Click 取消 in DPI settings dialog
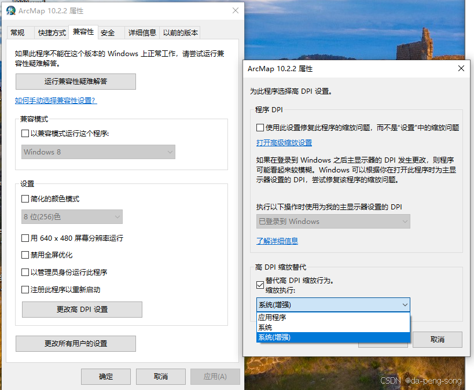This screenshot has height=390, width=474. 438,340
